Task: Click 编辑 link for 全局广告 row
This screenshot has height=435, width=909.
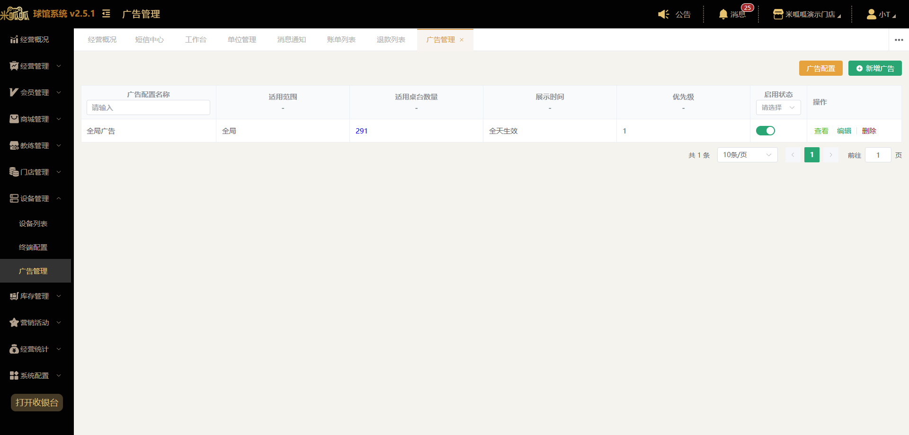Action: click(x=844, y=131)
